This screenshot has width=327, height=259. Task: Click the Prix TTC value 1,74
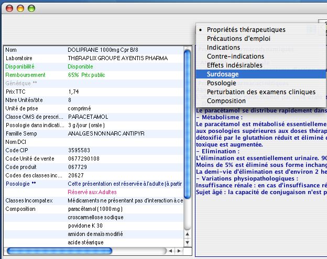(x=73, y=92)
